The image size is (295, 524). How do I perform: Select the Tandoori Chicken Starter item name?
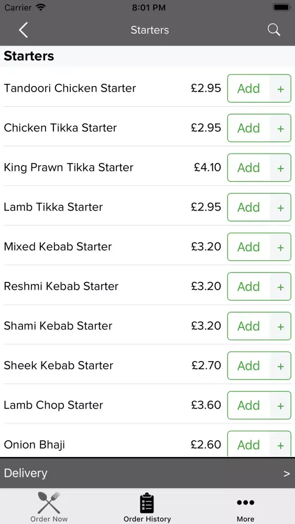70,88
